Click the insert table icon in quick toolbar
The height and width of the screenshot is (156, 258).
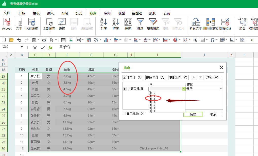coord(63,40)
